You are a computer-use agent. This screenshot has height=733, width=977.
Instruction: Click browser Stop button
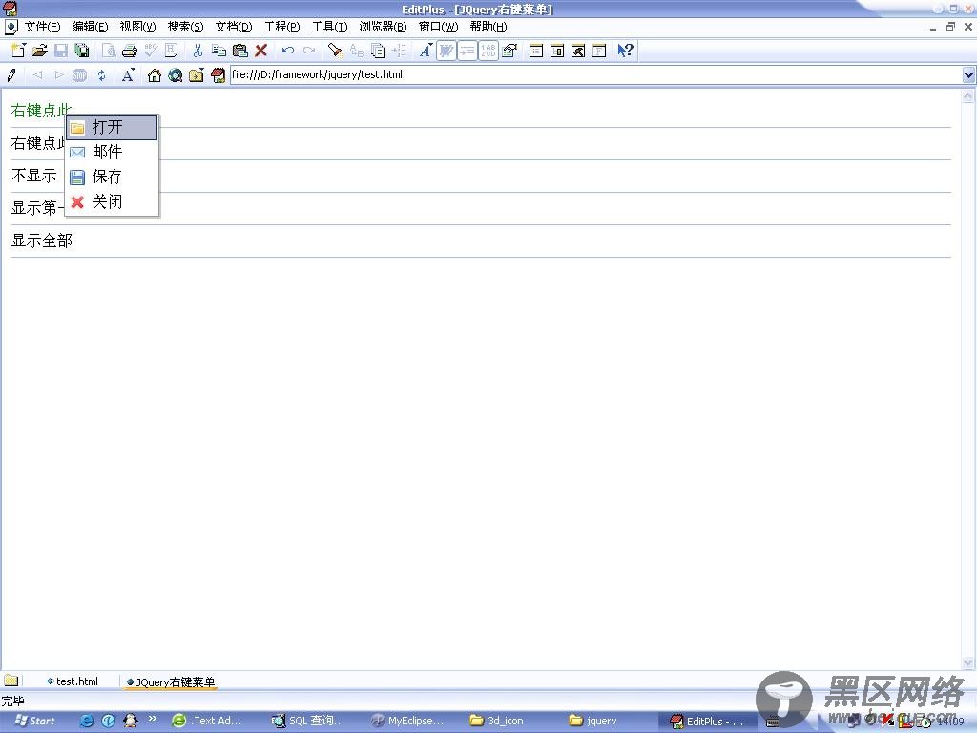pos(80,75)
